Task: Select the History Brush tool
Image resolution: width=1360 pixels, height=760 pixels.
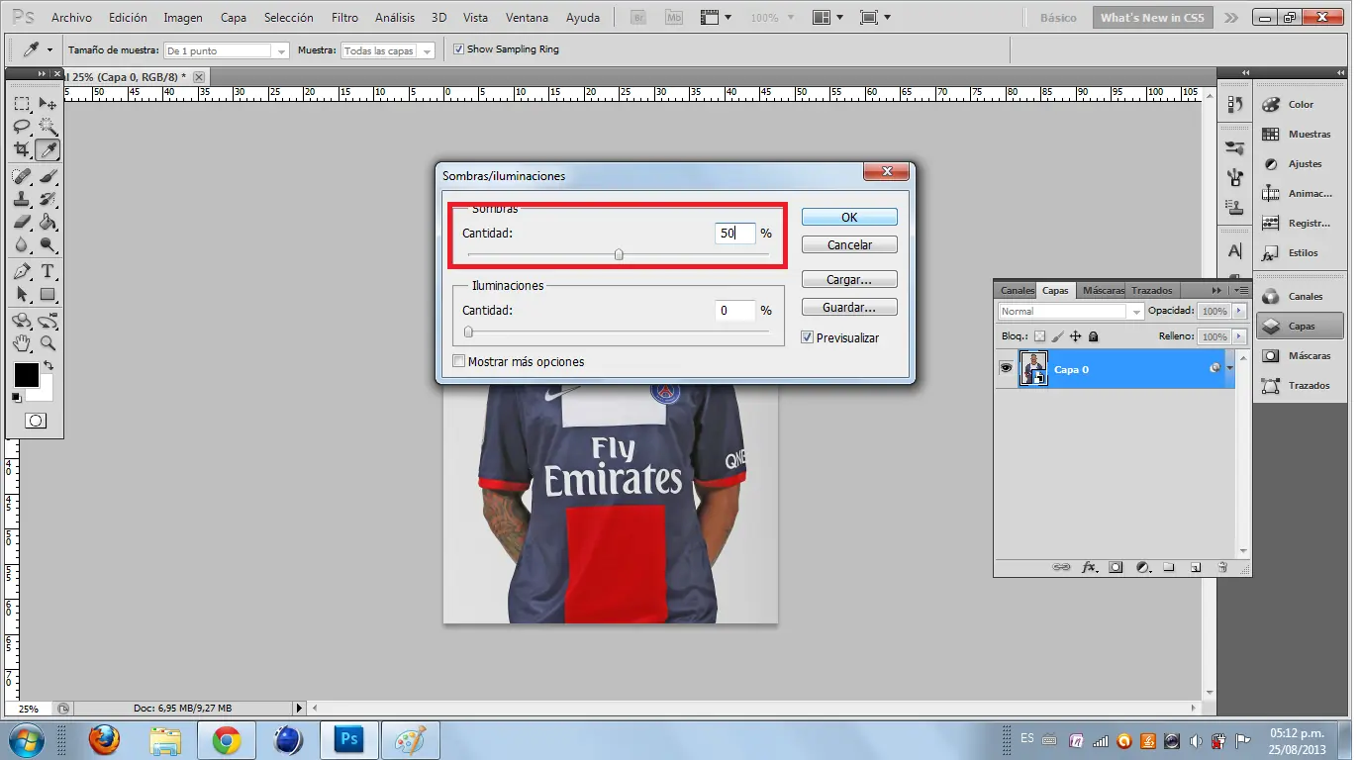Action: coord(48,199)
